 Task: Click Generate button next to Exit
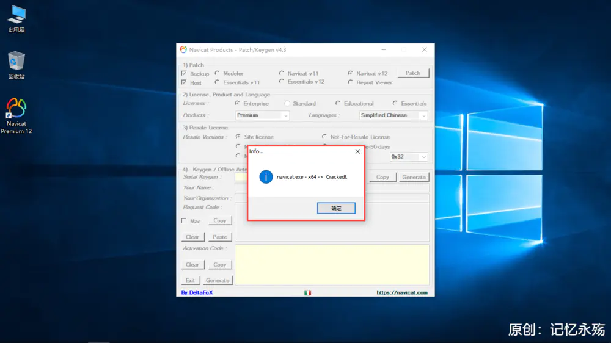pos(218,280)
